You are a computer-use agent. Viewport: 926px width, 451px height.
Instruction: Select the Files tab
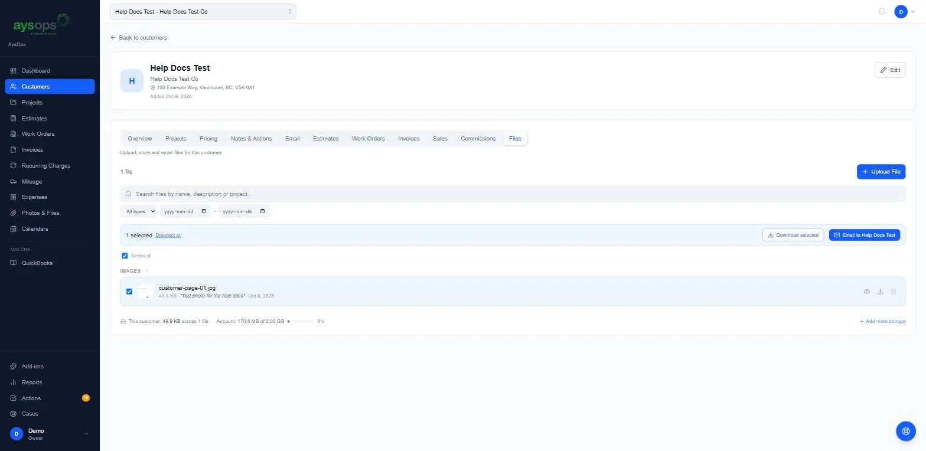click(x=515, y=139)
